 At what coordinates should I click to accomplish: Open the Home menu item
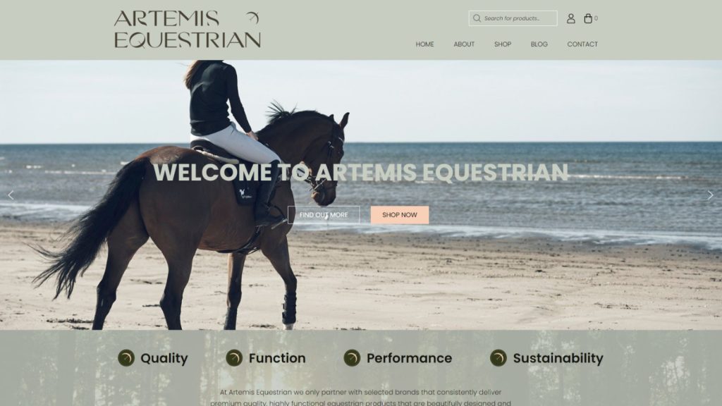[424, 44]
